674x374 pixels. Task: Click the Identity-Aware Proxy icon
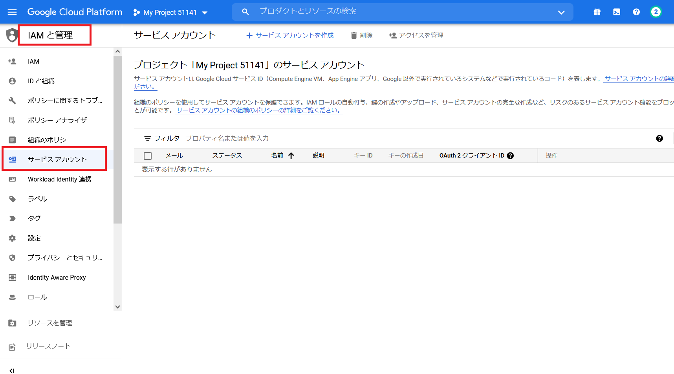click(x=12, y=277)
